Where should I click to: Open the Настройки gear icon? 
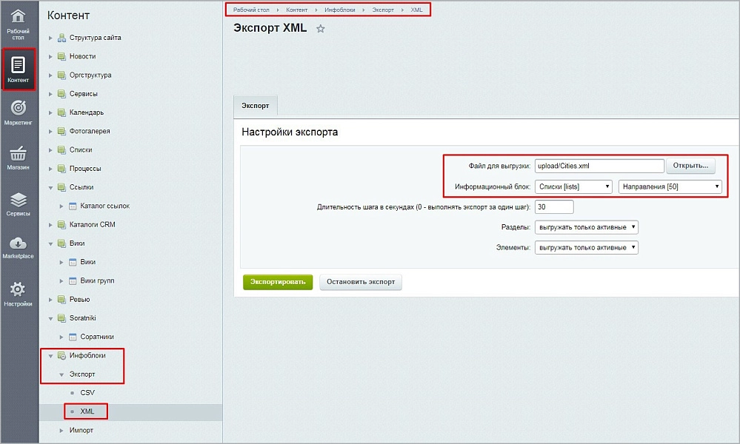(18, 289)
